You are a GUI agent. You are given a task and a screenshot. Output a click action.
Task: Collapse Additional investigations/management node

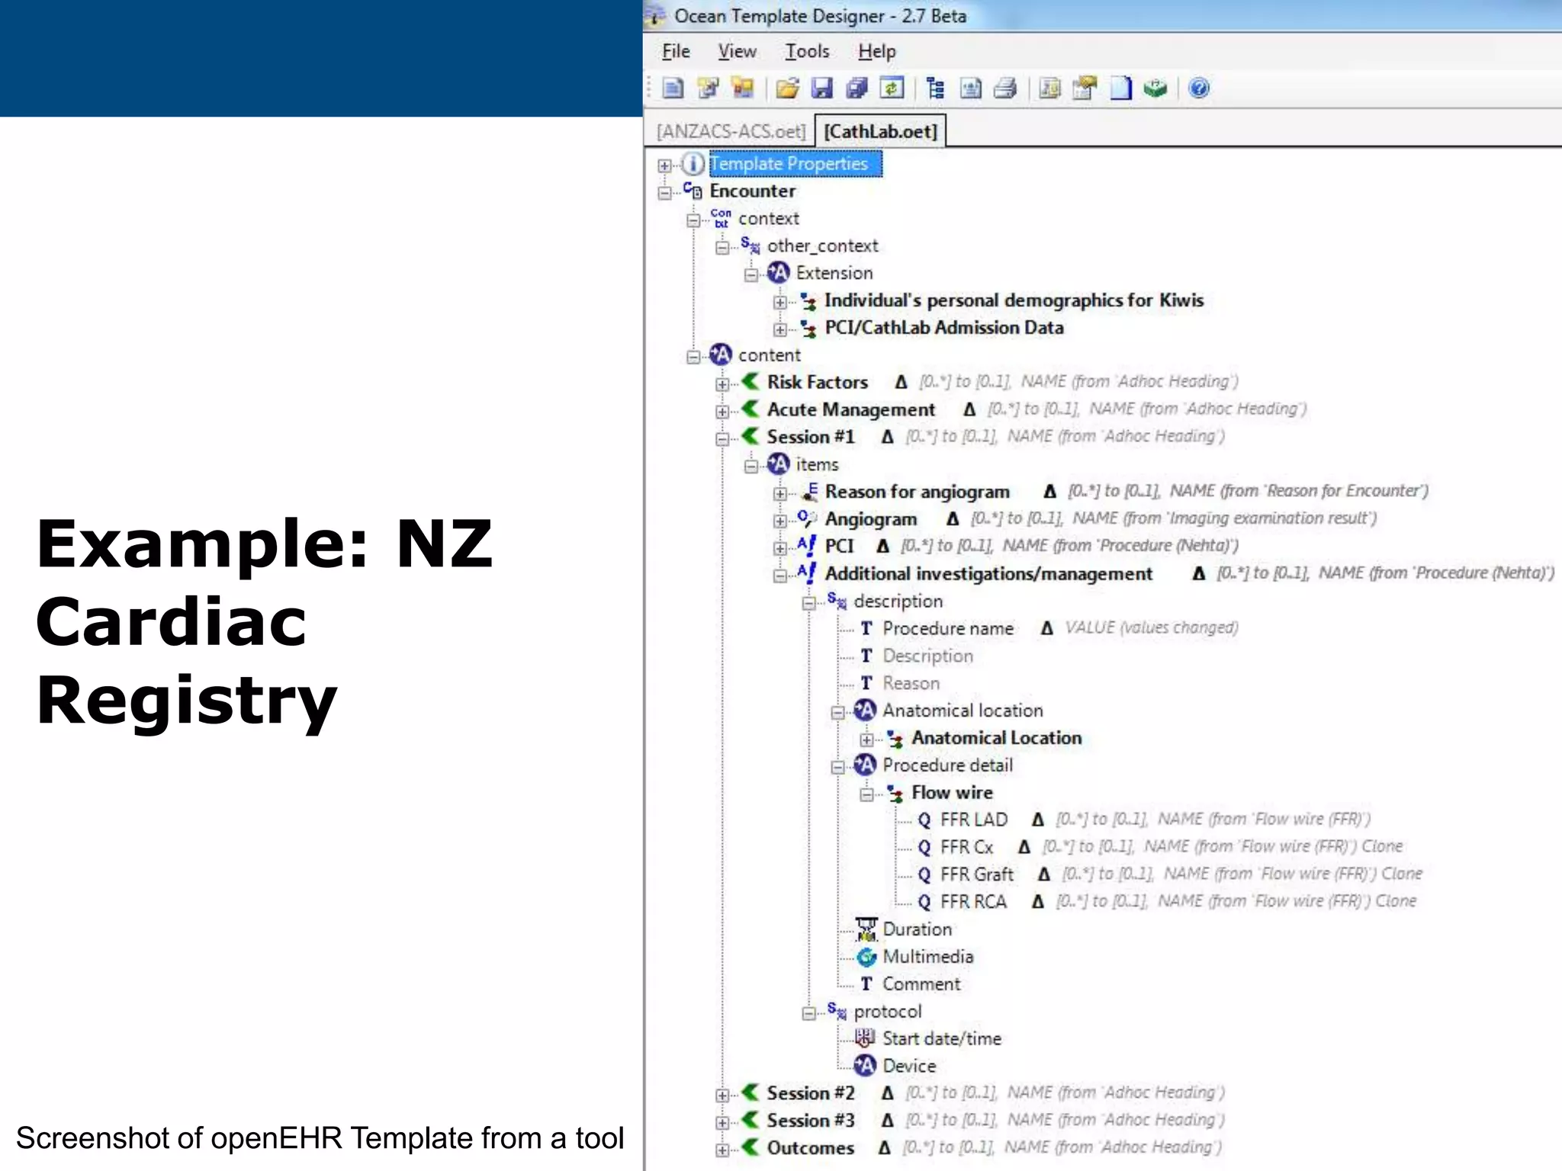click(780, 576)
